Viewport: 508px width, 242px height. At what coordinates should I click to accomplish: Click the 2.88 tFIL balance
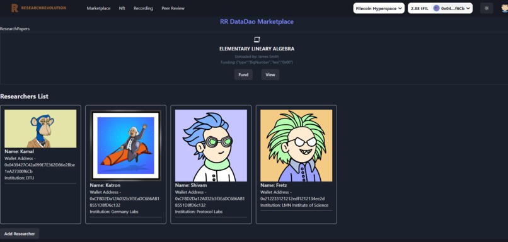click(420, 8)
